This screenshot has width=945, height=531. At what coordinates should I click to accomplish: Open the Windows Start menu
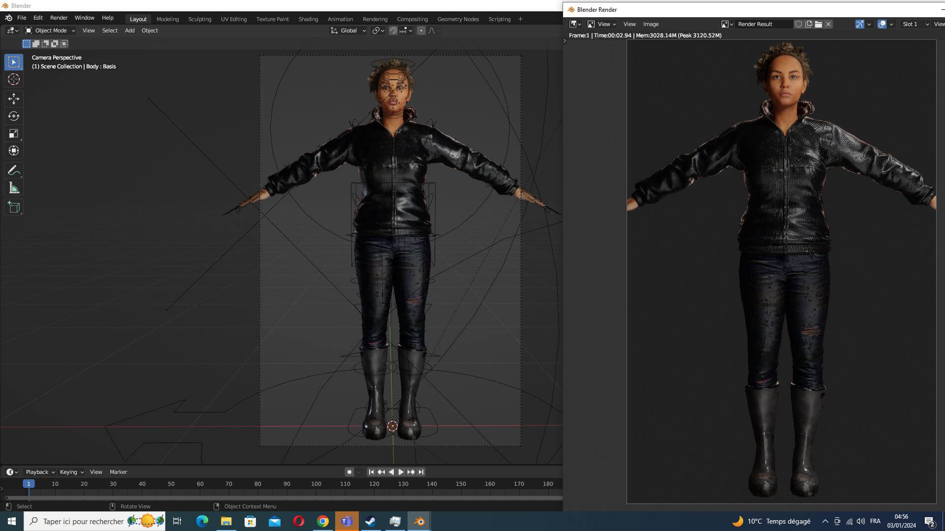click(x=12, y=521)
